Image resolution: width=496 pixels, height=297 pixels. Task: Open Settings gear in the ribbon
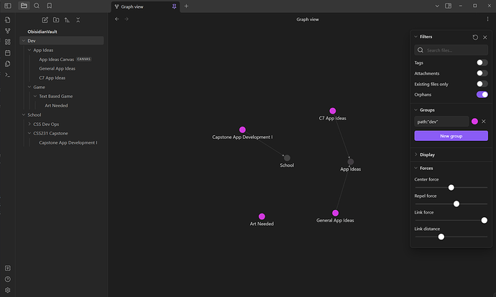click(7, 290)
